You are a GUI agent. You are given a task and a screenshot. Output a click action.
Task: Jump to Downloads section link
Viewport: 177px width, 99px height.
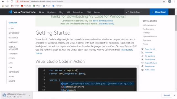click(x=147, y=40)
